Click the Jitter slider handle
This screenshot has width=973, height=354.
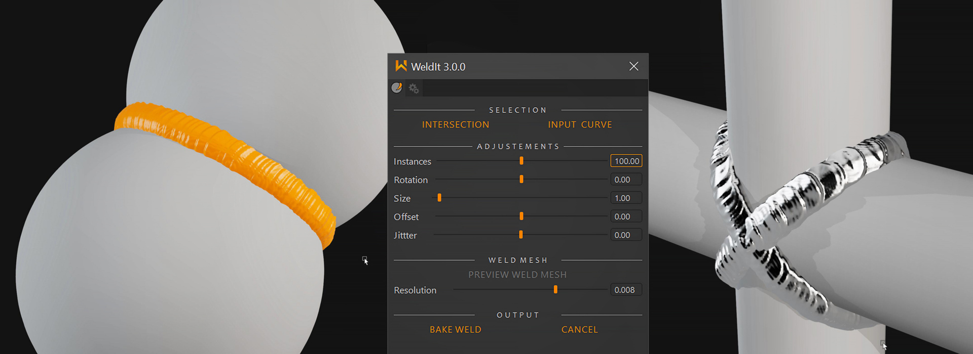[x=521, y=235]
